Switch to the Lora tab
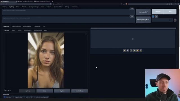 [x=44, y=26]
